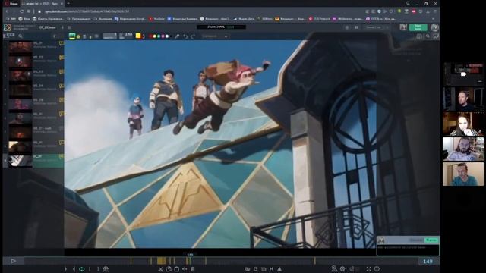
Task: Select the cyan color dot
Action: click(159, 36)
